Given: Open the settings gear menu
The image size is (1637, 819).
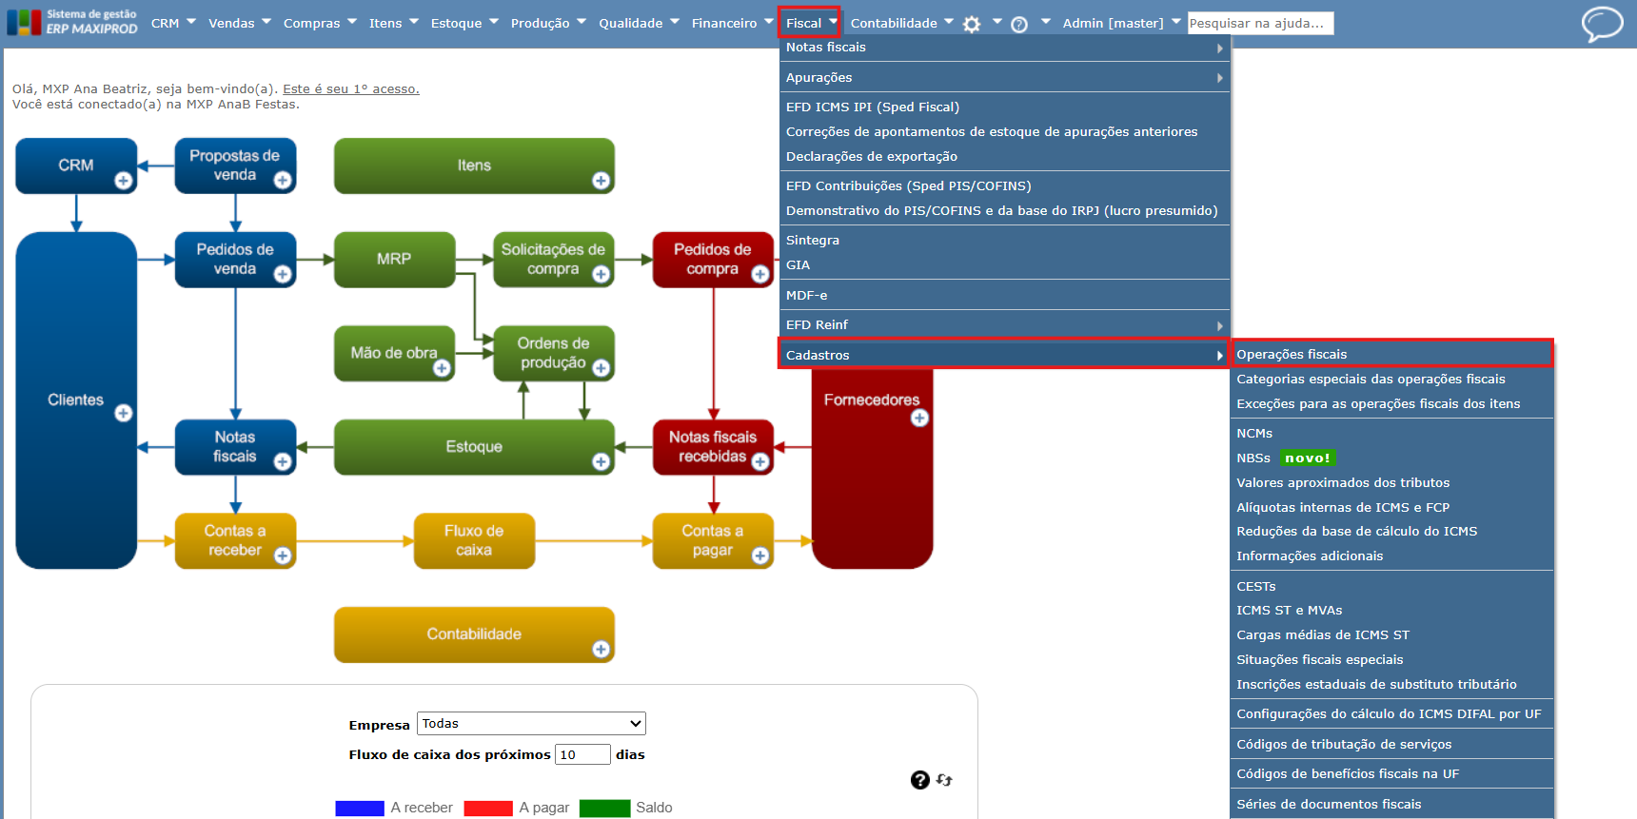Looking at the screenshot, I should pos(972,25).
